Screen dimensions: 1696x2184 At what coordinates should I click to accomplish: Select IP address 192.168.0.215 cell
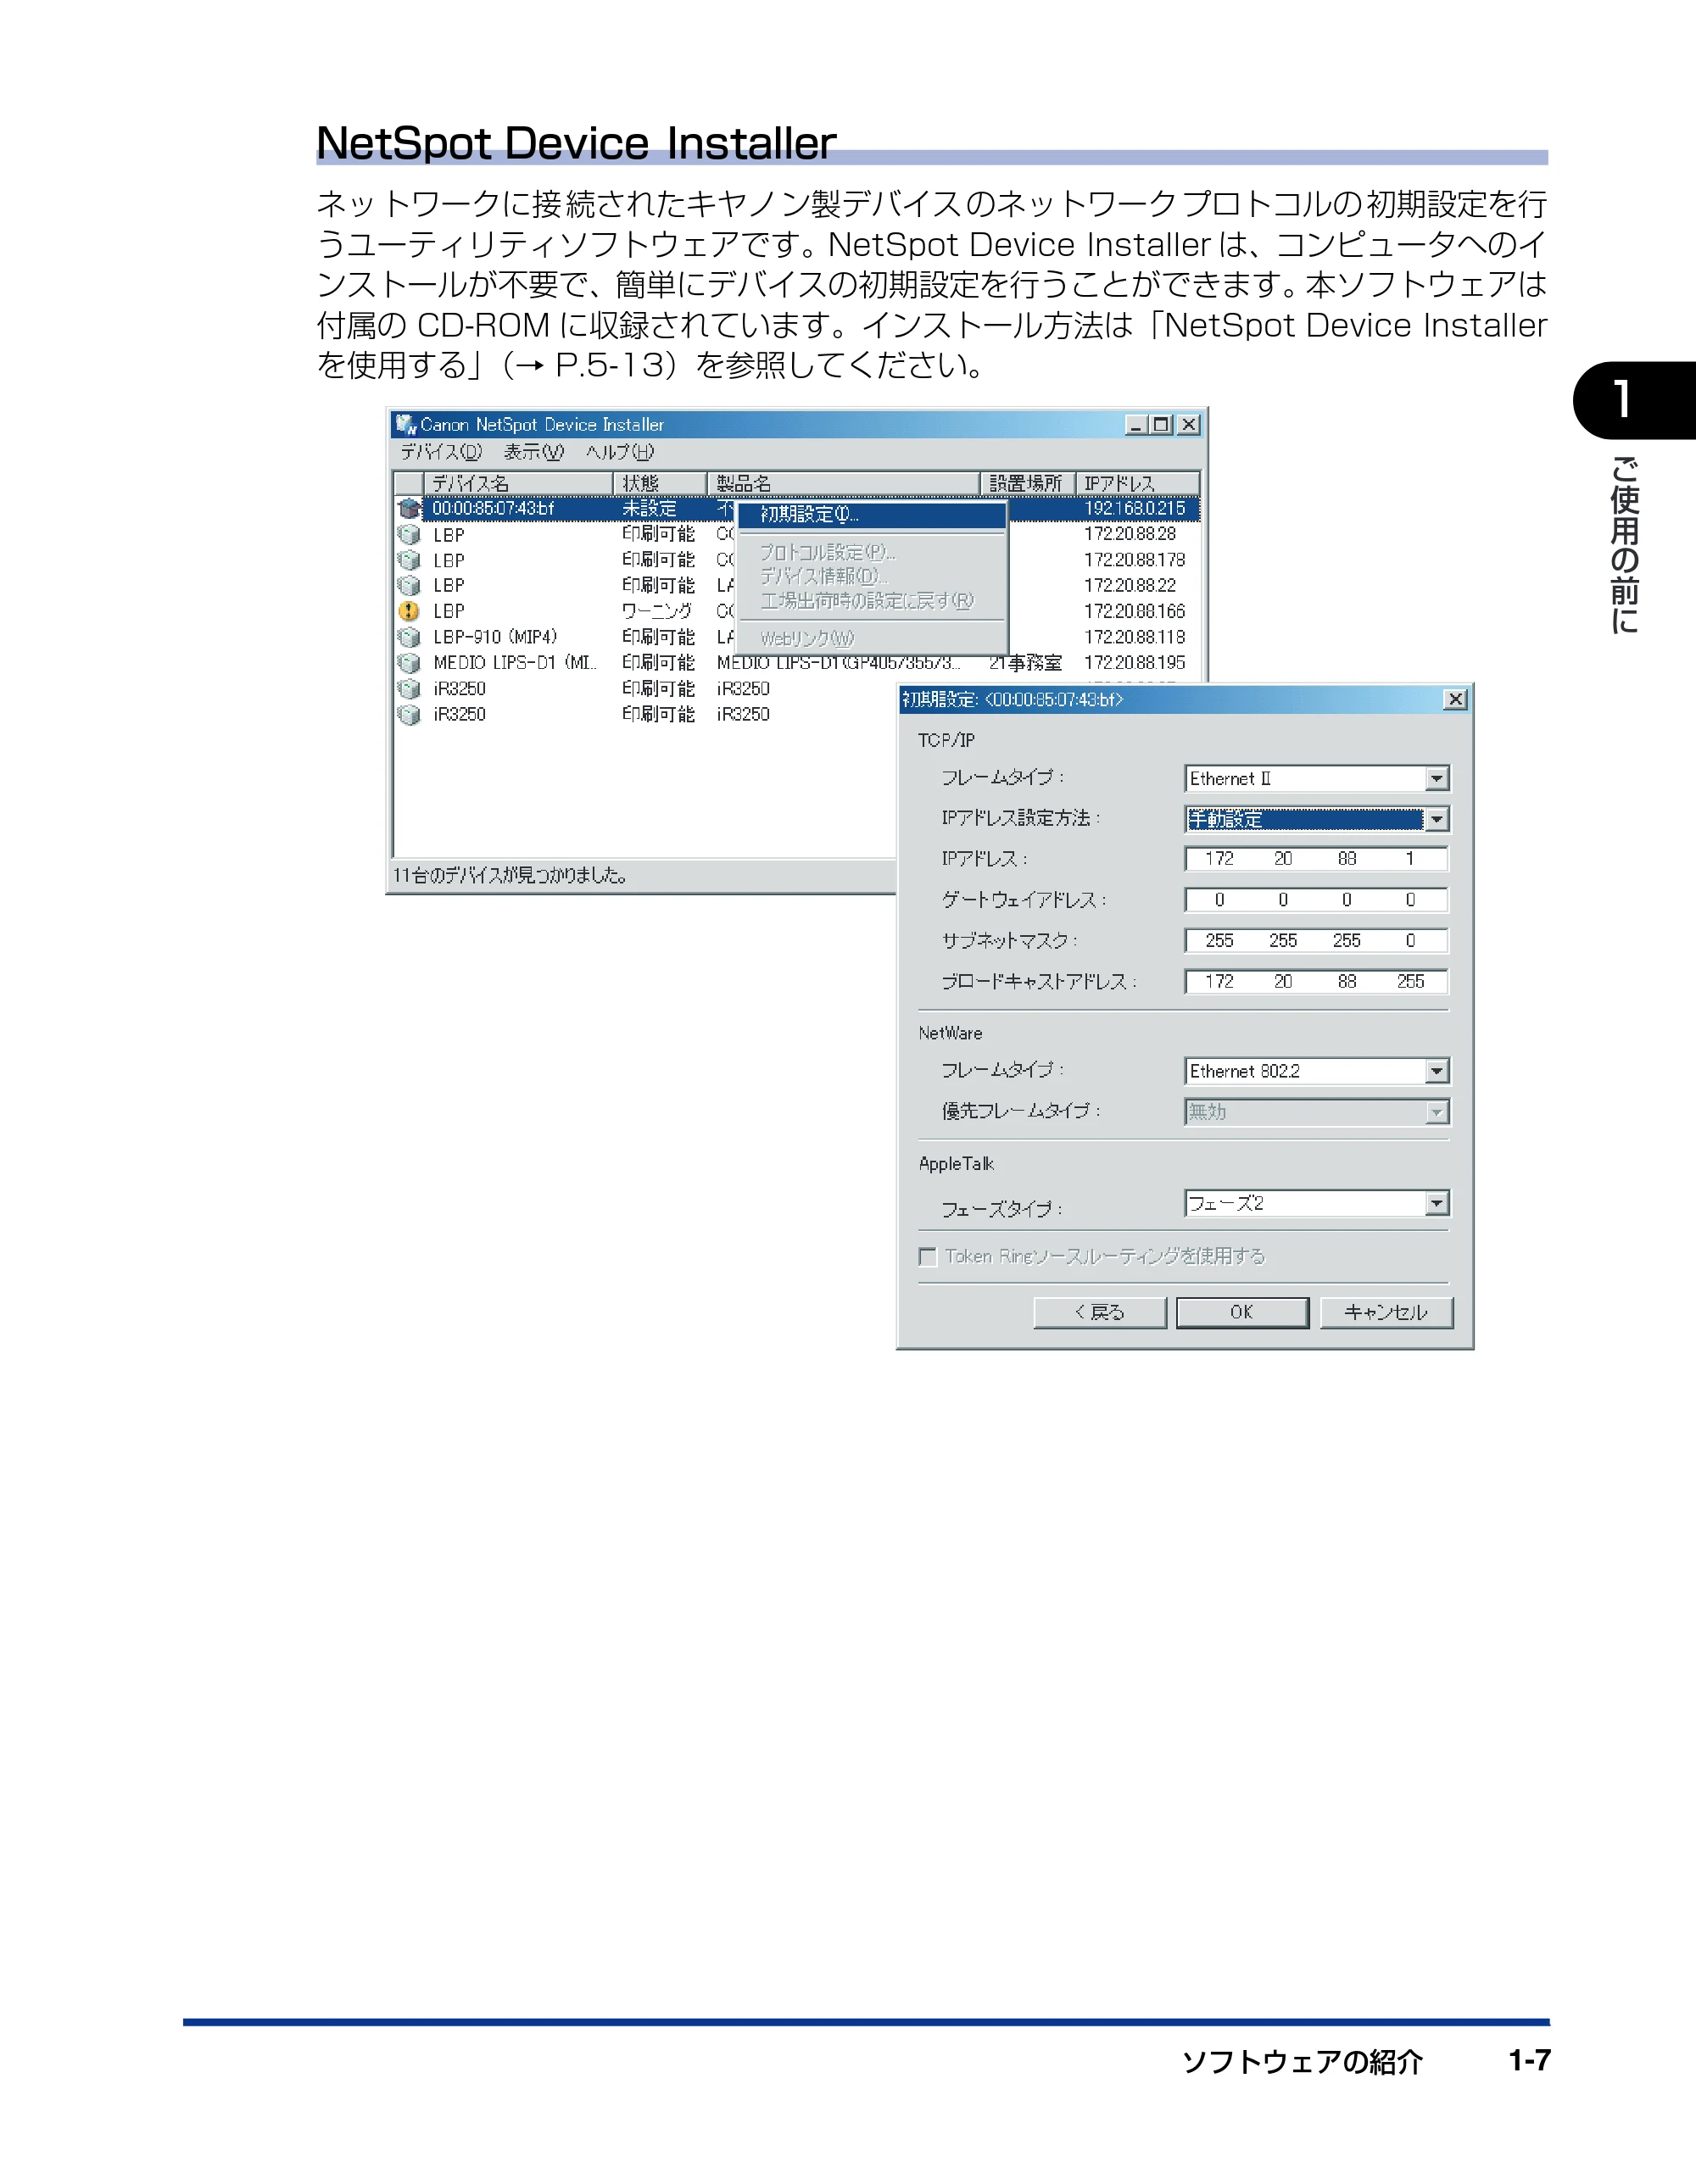1134,508
